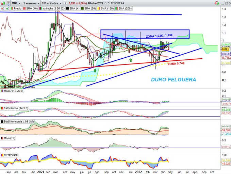Open SMA (4) indicator settings

74,8
